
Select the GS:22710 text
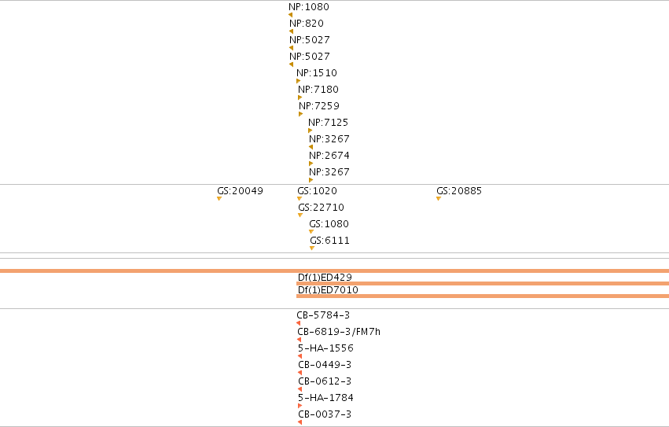tap(322, 208)
